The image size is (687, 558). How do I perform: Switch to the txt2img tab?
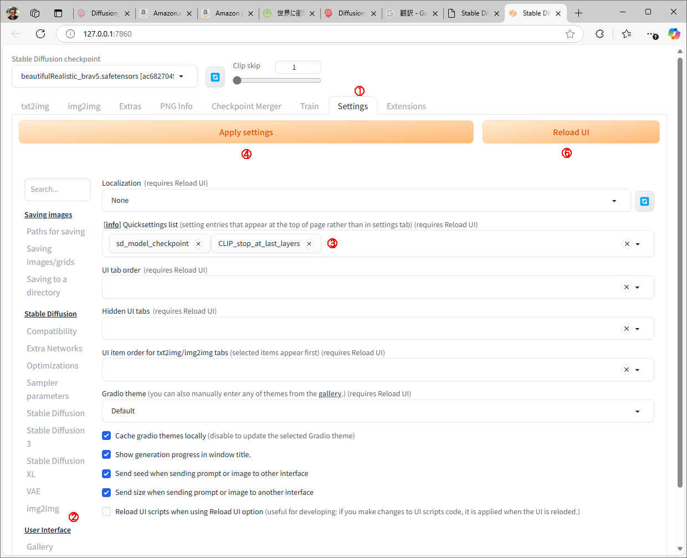[35, 106]
